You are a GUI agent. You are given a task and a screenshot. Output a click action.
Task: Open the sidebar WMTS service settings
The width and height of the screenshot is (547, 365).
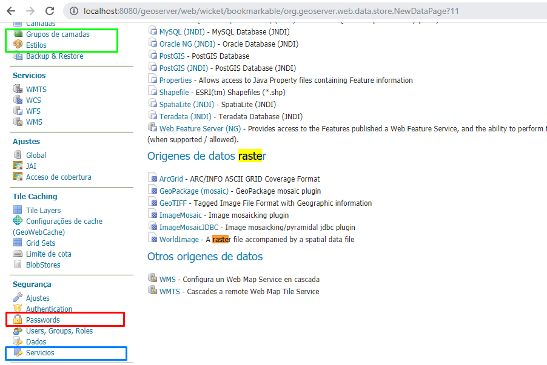(x=36, y=89)
